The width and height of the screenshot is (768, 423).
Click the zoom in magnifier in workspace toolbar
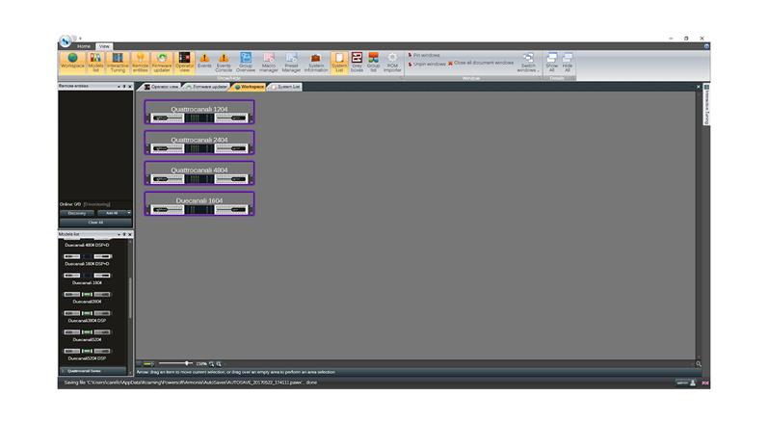click(x=219, y=364)
